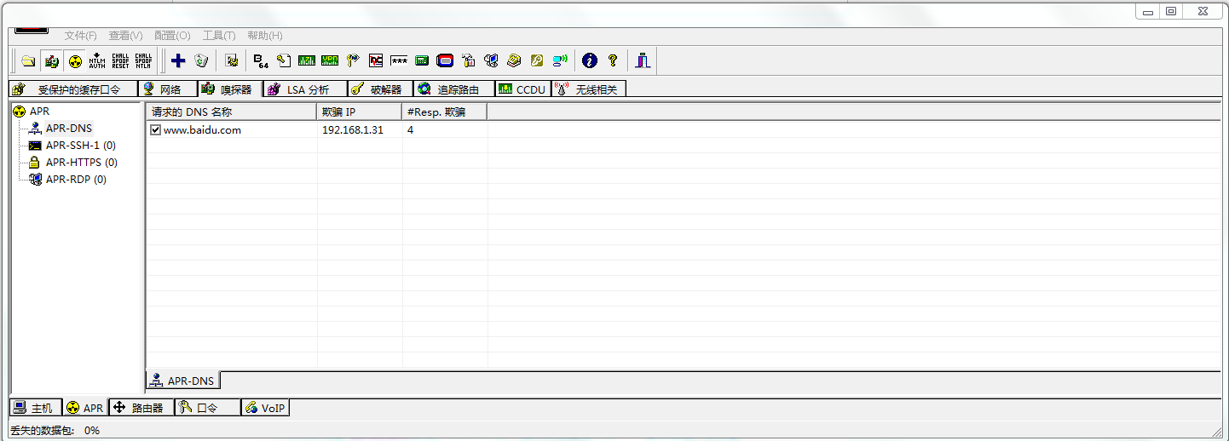The width and height of the screenshot is (1229, 441).
Task: Click the blue plus Add to list icon
Action: 178,60
